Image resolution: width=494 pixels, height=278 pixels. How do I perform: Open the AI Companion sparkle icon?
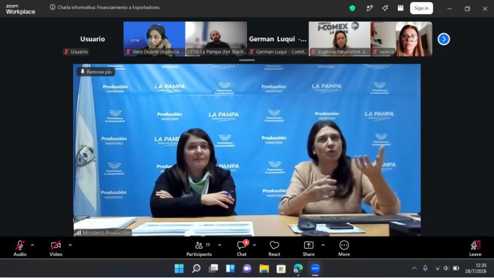pos(385,8)
